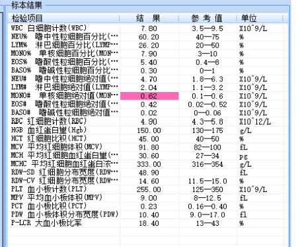
Task: Select the BASO# 嗜碱性粒细胞绝对值 row
Action: pyautogui.click(x=148, y=113)
